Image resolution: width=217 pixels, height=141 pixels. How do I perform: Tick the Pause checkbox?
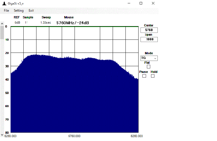[x=144, y=76]
